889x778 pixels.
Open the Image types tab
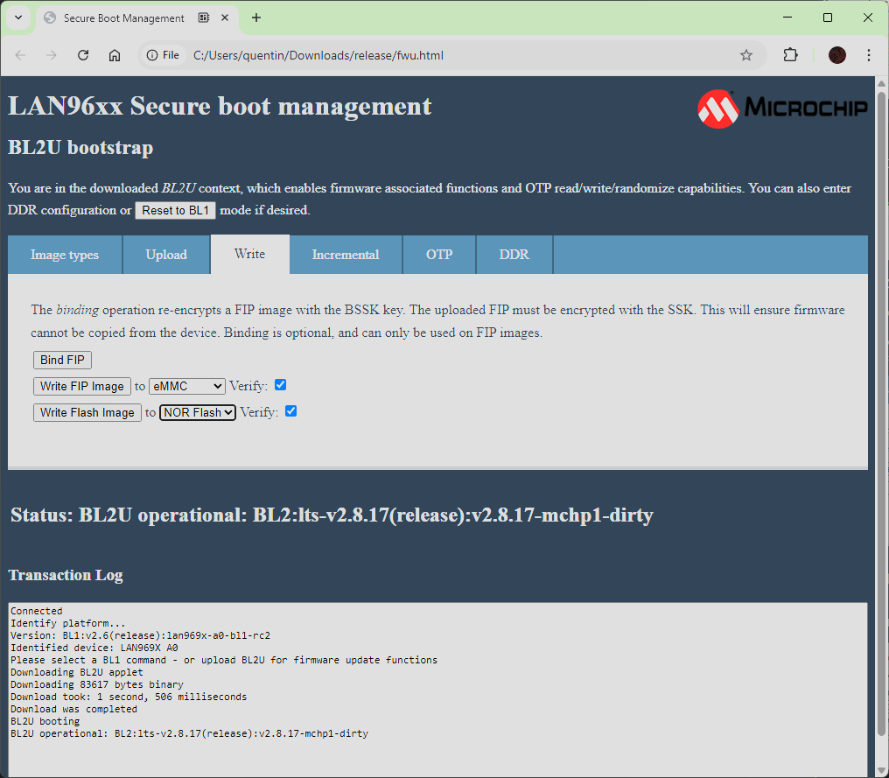tap(65, 255)
